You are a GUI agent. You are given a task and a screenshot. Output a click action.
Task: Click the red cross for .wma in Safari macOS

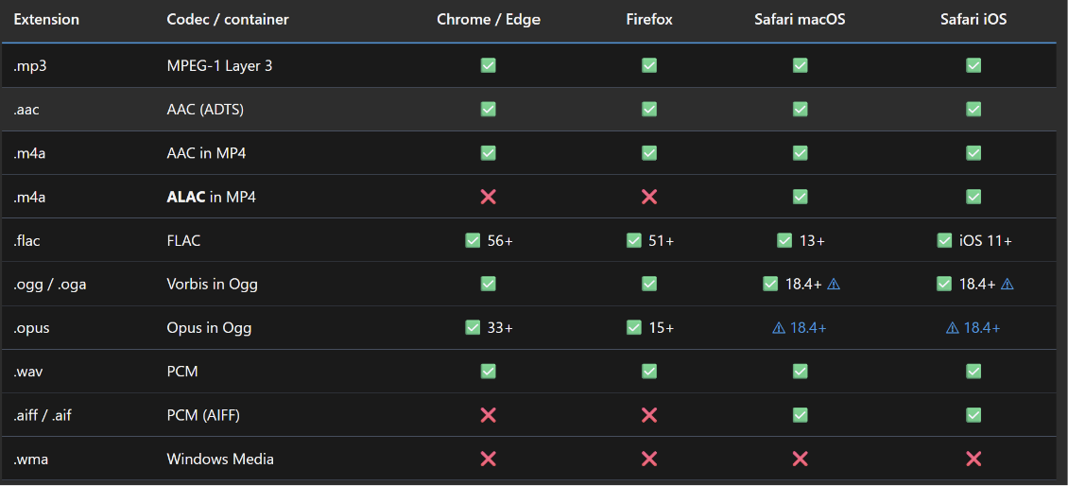(800, 459)
